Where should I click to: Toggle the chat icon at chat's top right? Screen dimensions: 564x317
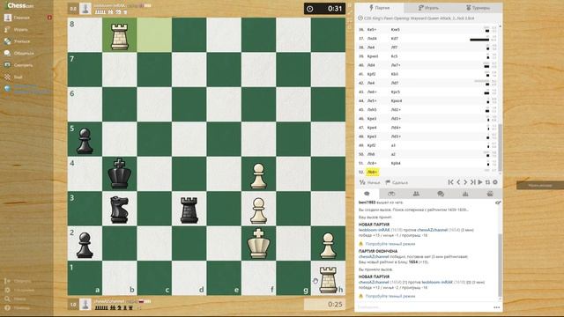[498, 203]
